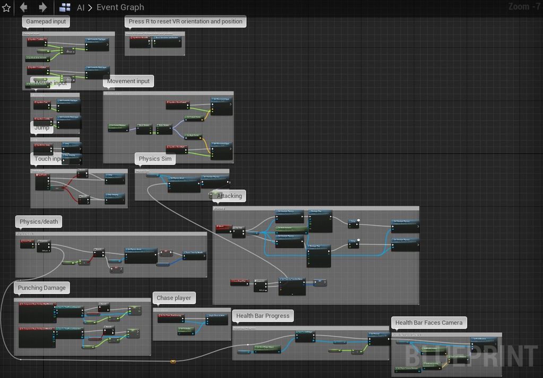The image size is (543, 378).
Task: Open the AI breadcrumb link
Action: [81, 7]
